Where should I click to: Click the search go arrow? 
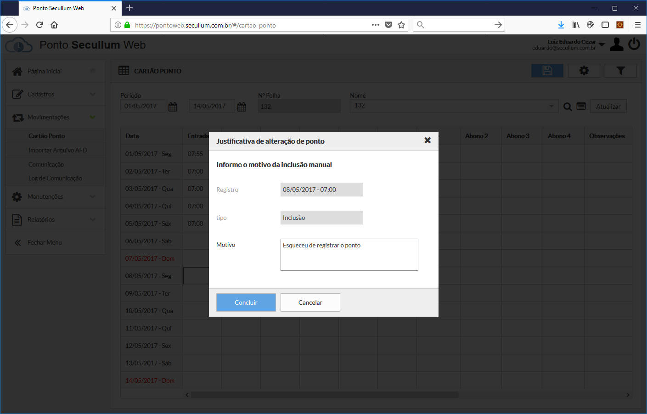tap(498, 25)
